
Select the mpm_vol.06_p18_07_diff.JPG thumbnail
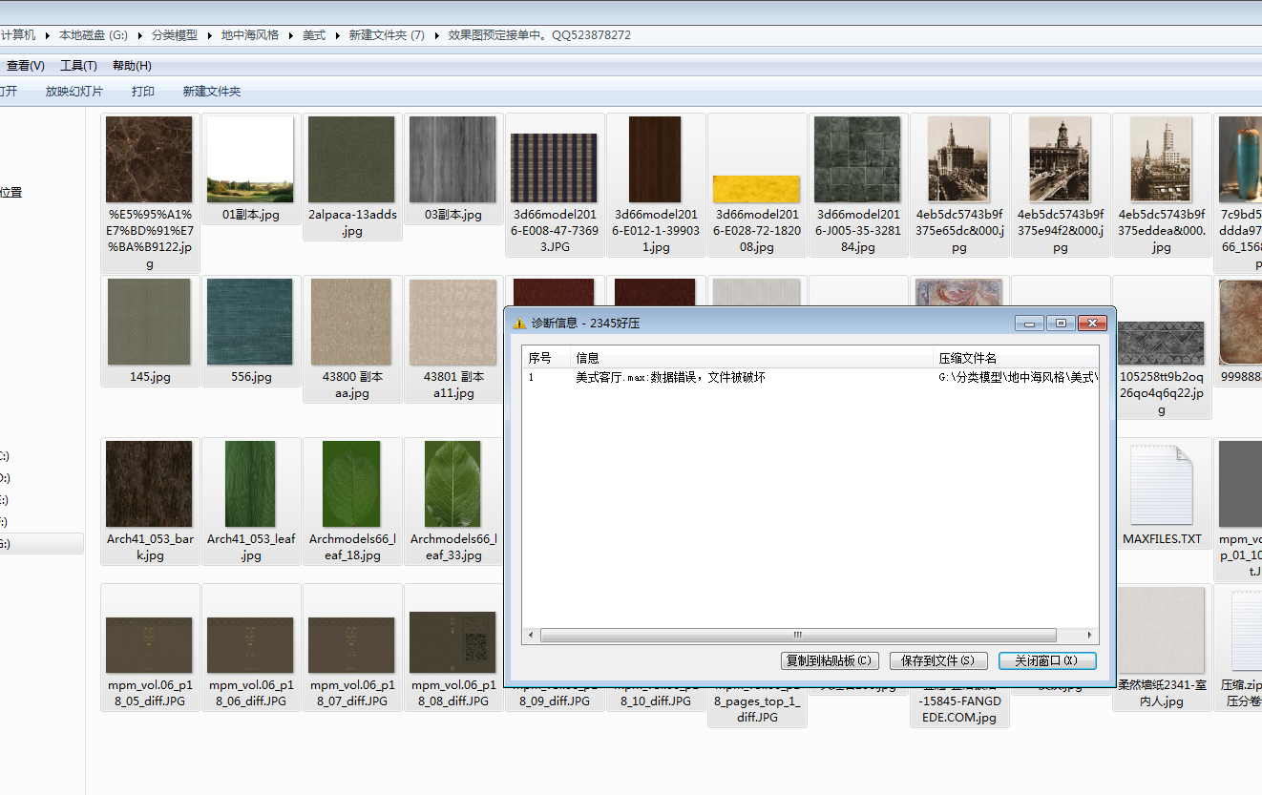tap(351, 644)
